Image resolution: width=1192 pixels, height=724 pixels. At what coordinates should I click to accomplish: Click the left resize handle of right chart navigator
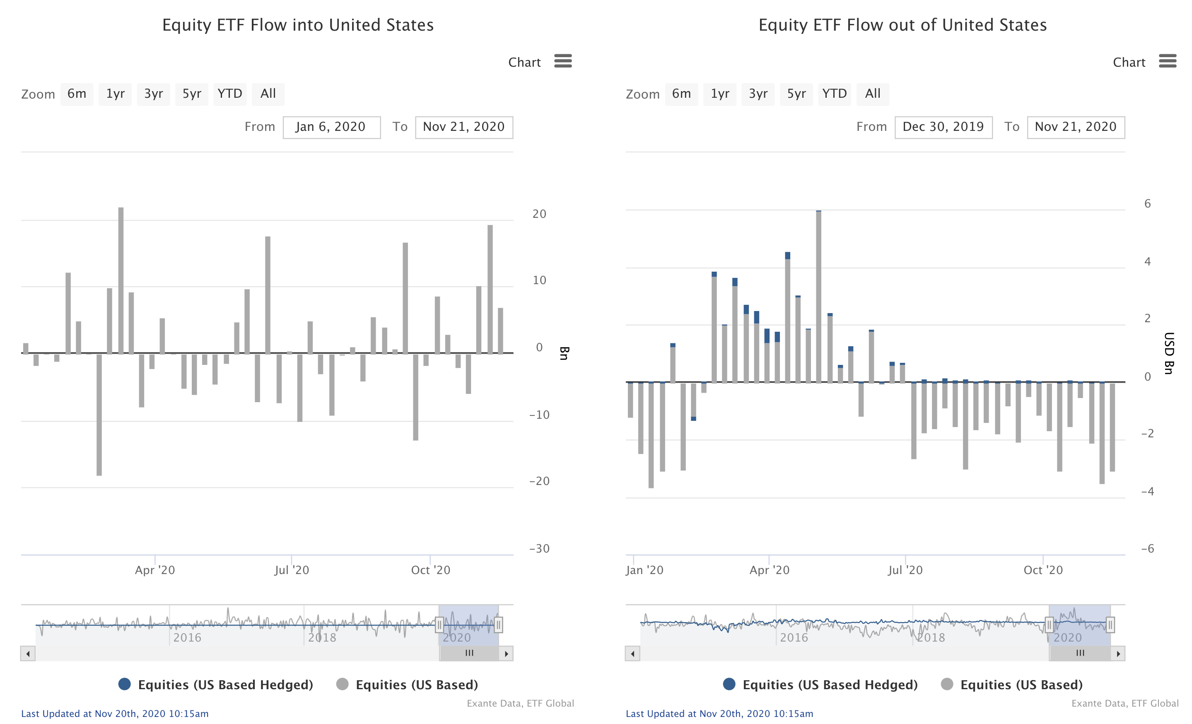tap(1050, 625)
